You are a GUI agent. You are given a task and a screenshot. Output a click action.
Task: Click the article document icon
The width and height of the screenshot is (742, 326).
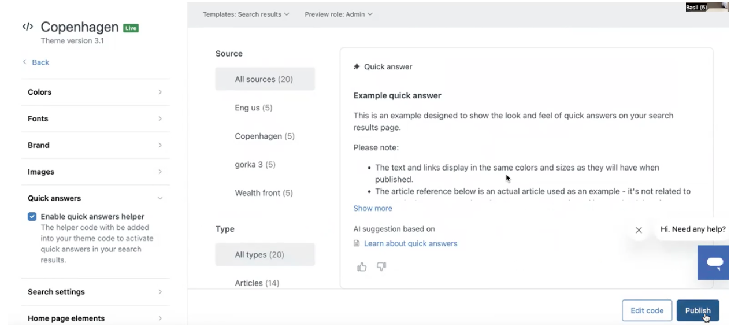[357, 243]
